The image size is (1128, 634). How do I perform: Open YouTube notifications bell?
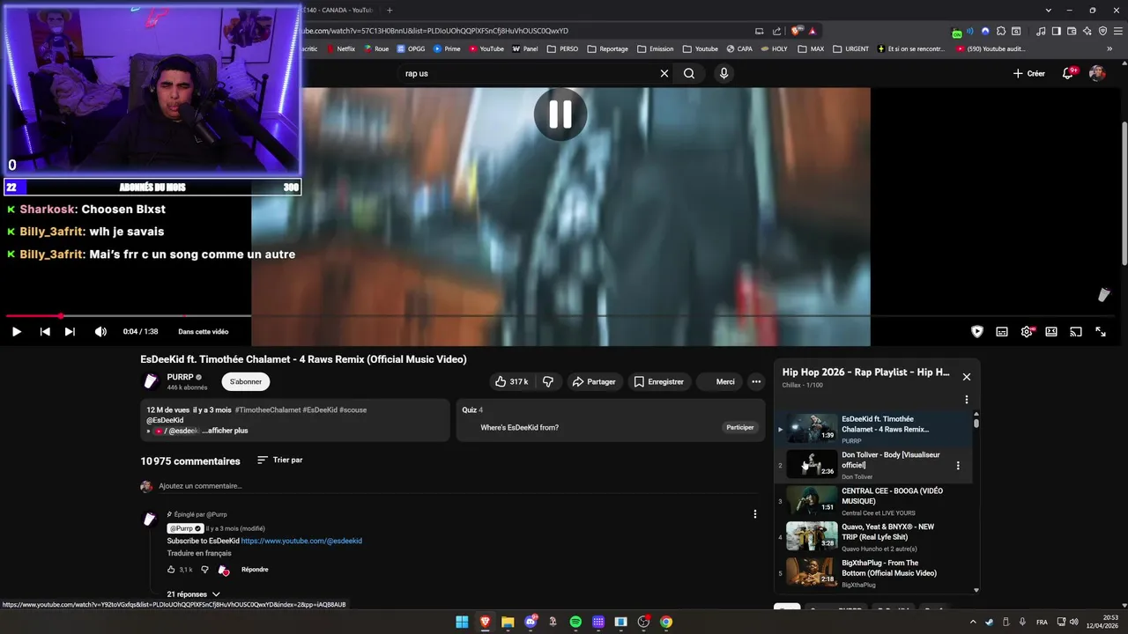click(x=1068, y=73)
